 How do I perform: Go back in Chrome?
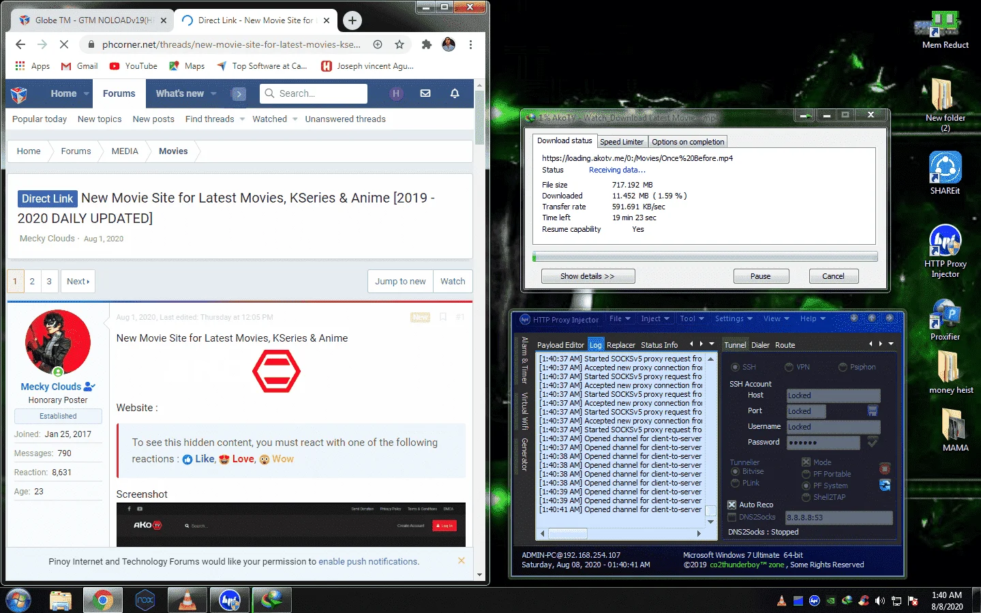(x=20, y=44)
